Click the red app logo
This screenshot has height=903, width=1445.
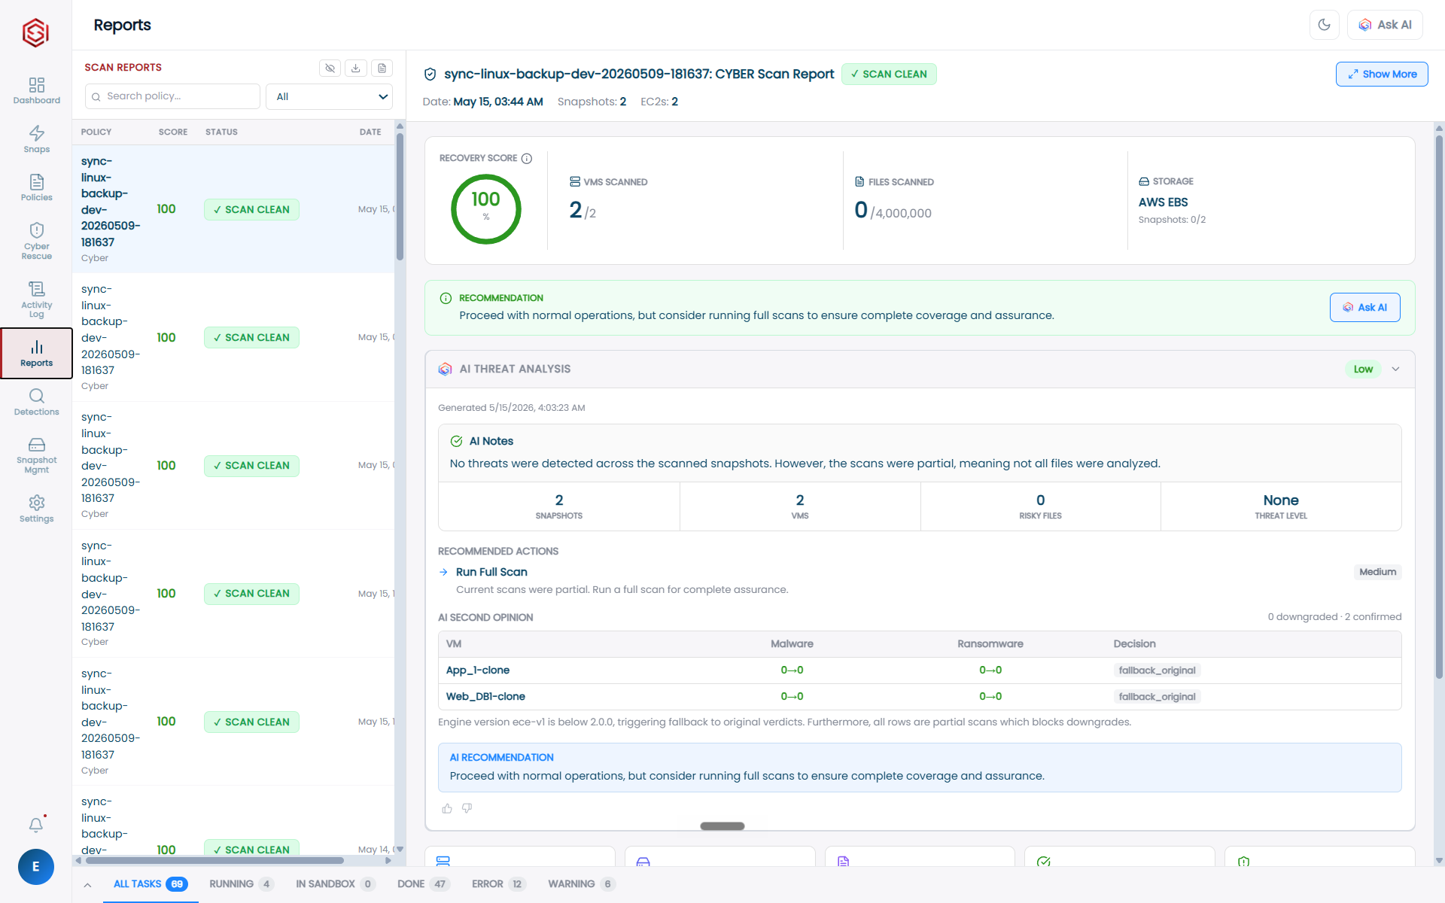click(35, 32)
